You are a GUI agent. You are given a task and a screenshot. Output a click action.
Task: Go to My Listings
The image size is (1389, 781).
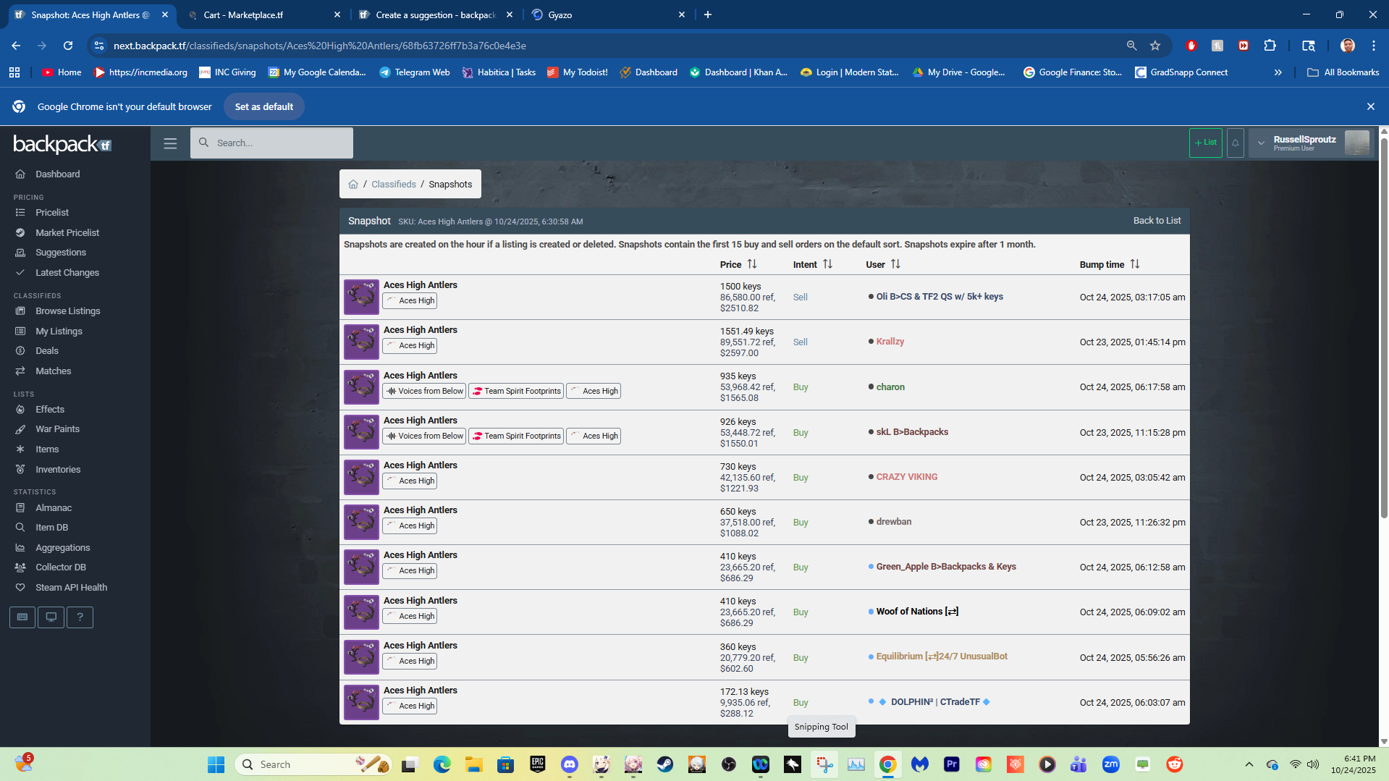59,332
